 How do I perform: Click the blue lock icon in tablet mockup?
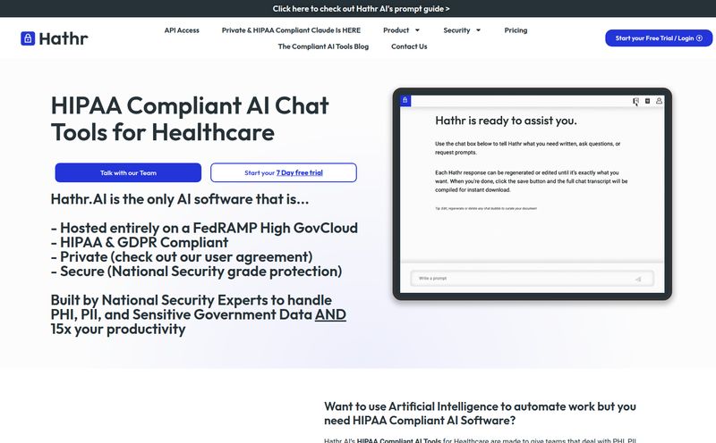[405, 100]
